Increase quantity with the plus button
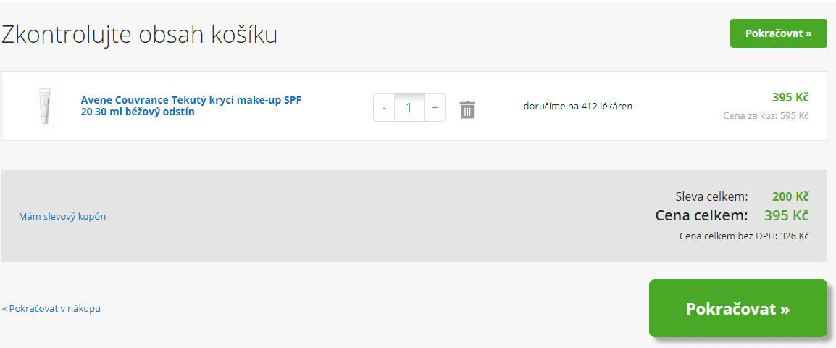Image resolution: width=836 pixels, height=348 pixels. click(x=435, y=107)
